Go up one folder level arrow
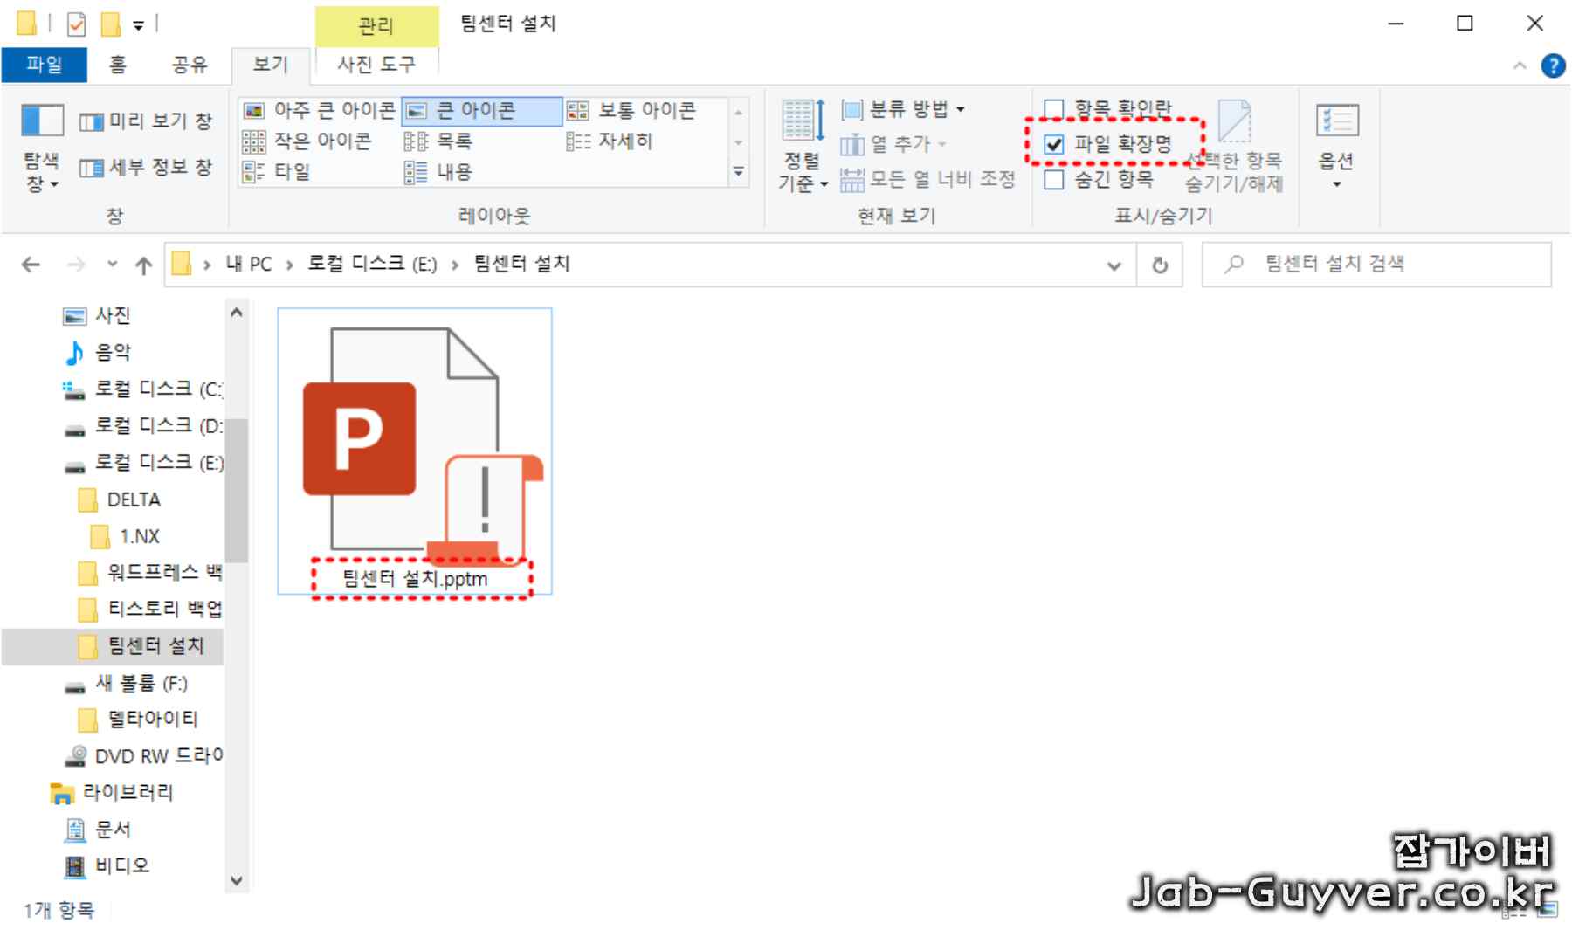 [144, 265]
